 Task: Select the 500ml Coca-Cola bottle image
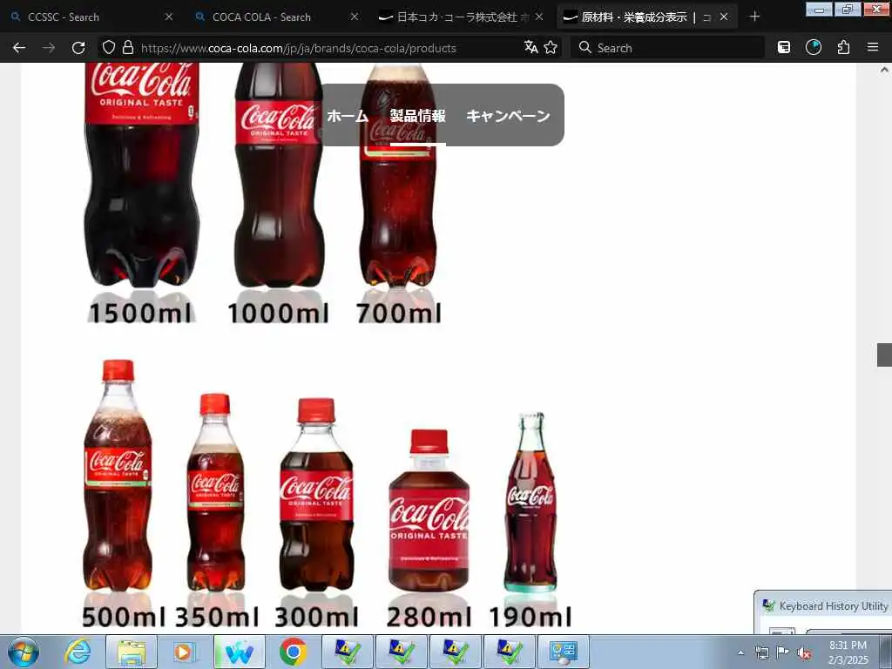tap(118, 475)
